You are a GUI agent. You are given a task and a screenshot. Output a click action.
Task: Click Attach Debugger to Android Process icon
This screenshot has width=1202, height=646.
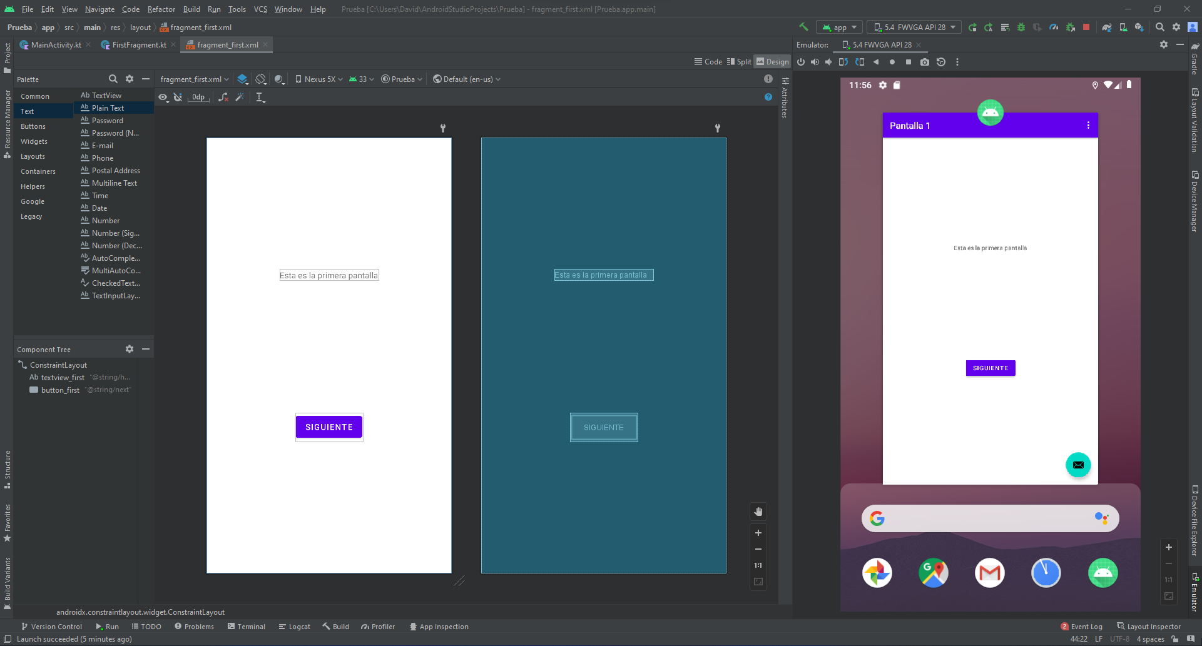(x=1070, y=27)
